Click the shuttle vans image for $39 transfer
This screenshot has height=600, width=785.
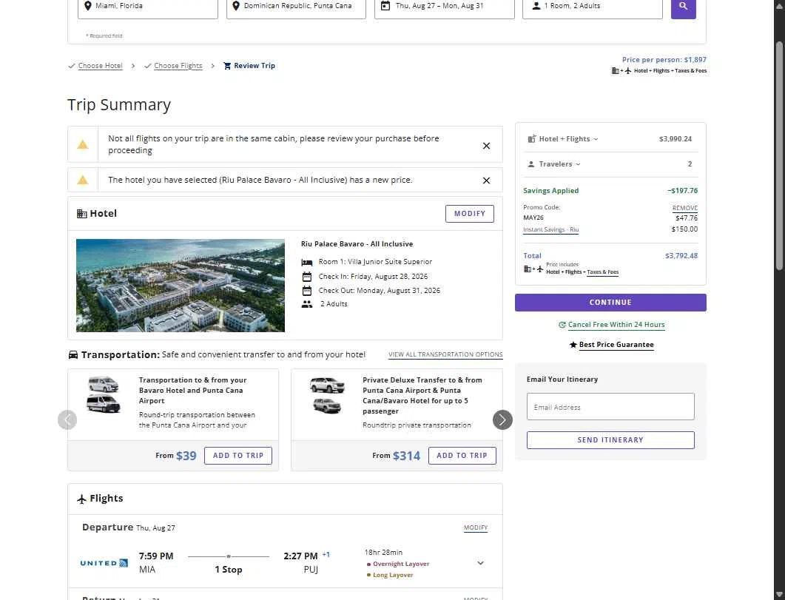pos(104,394)
